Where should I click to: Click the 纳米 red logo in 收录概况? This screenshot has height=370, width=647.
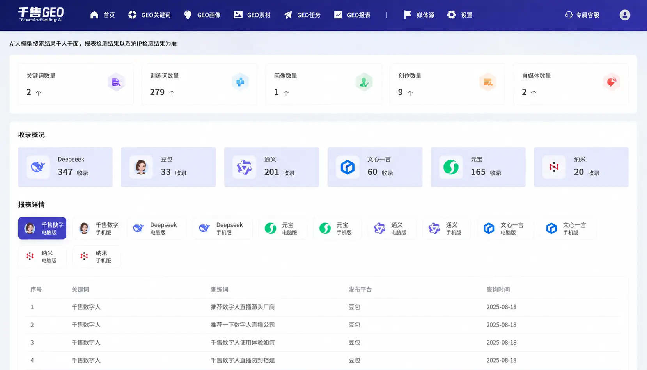[x=554, y=167]
